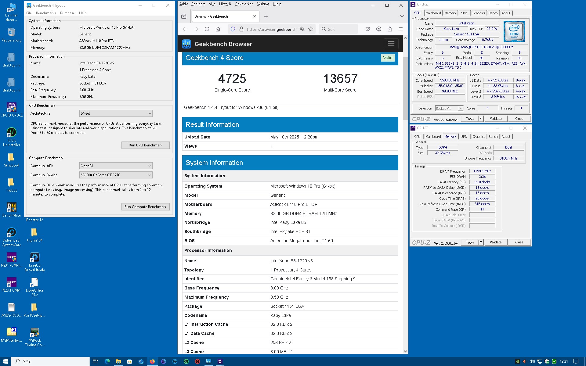The width and height of the screenshot is (586, 366).
Task: Open Firefox hamburger application menu
Action: (401, 29)
